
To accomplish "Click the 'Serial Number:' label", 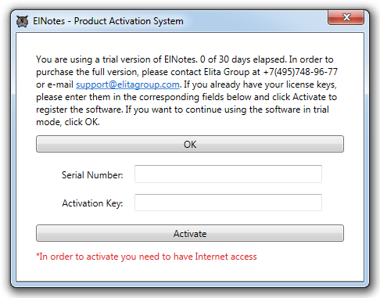I will click(x=92, y=175).
